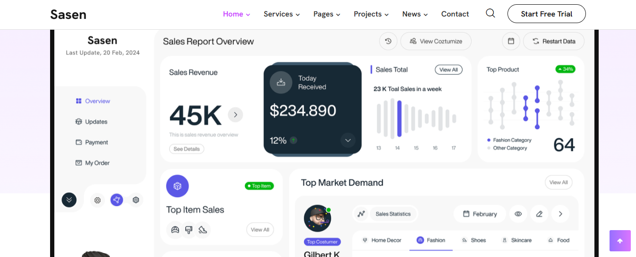Open the Pages dropdown
The image size is (636, 257).
click(327, 14)
